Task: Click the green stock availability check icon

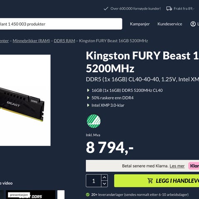Action: [87, 195]
